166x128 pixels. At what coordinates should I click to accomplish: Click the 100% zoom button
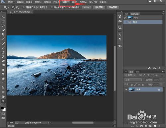tap(86, 7)
